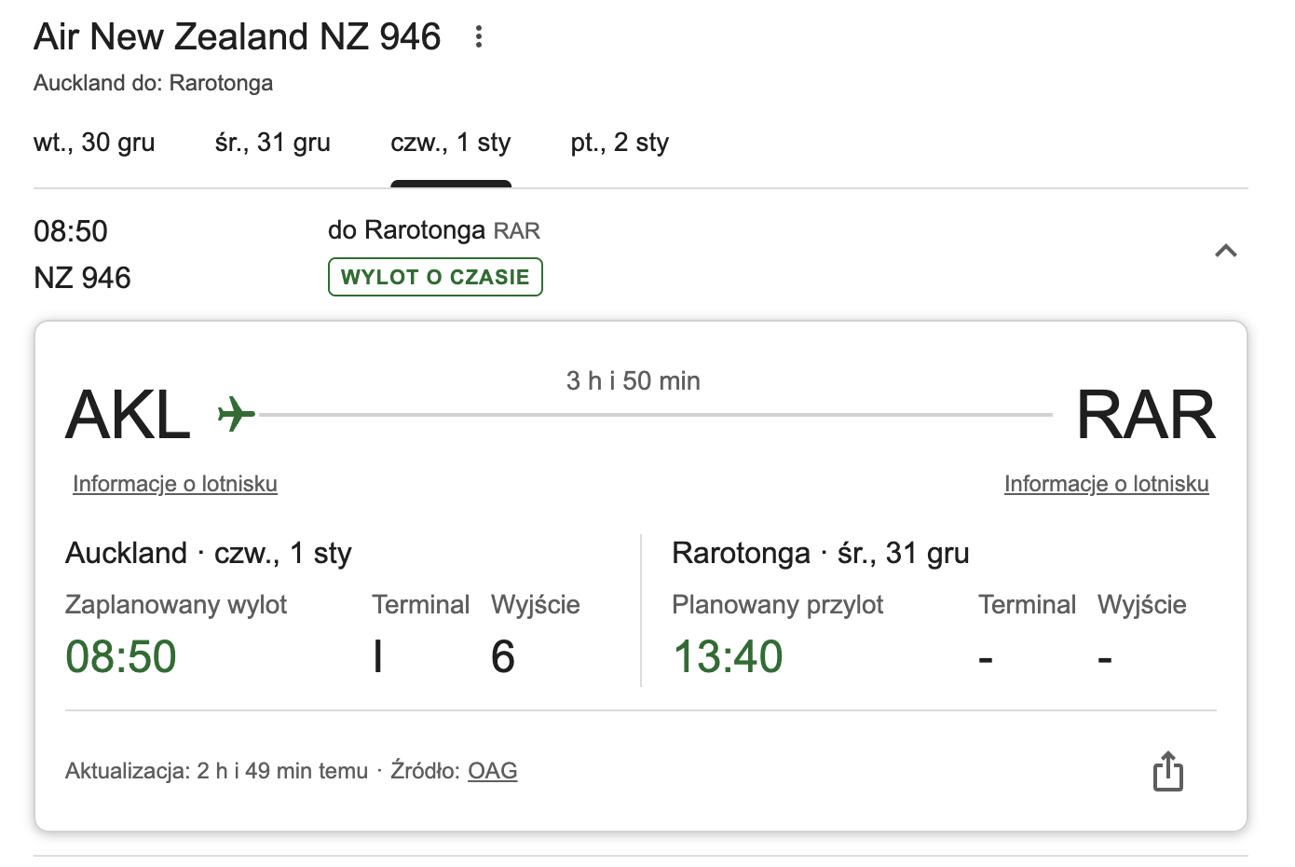Click the Air New Zealand NZ 946 title
The image size is (1295, 867).
tap(238, 36)
